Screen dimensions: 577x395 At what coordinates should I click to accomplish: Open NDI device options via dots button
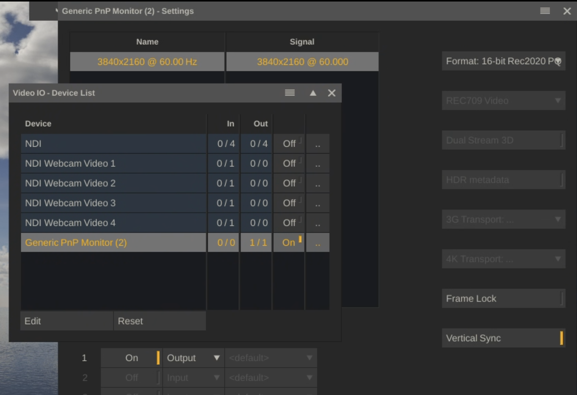tap(318, 144)
